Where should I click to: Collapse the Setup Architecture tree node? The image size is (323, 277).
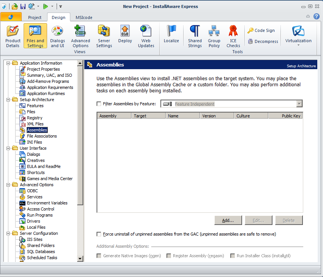(8, 100)
